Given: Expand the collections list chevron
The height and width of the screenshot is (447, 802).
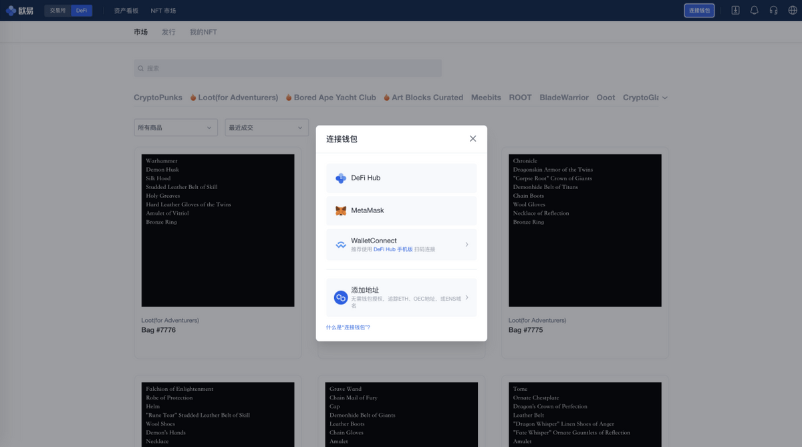Looking at the screenshot, I should click(x=665, y=98).
